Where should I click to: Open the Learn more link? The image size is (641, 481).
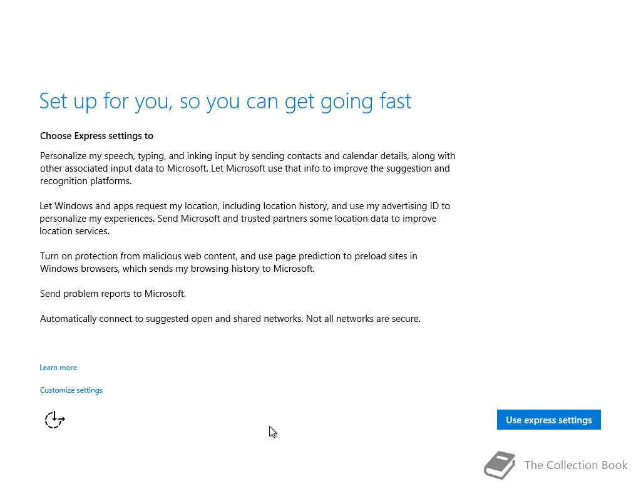pos(58,368)
